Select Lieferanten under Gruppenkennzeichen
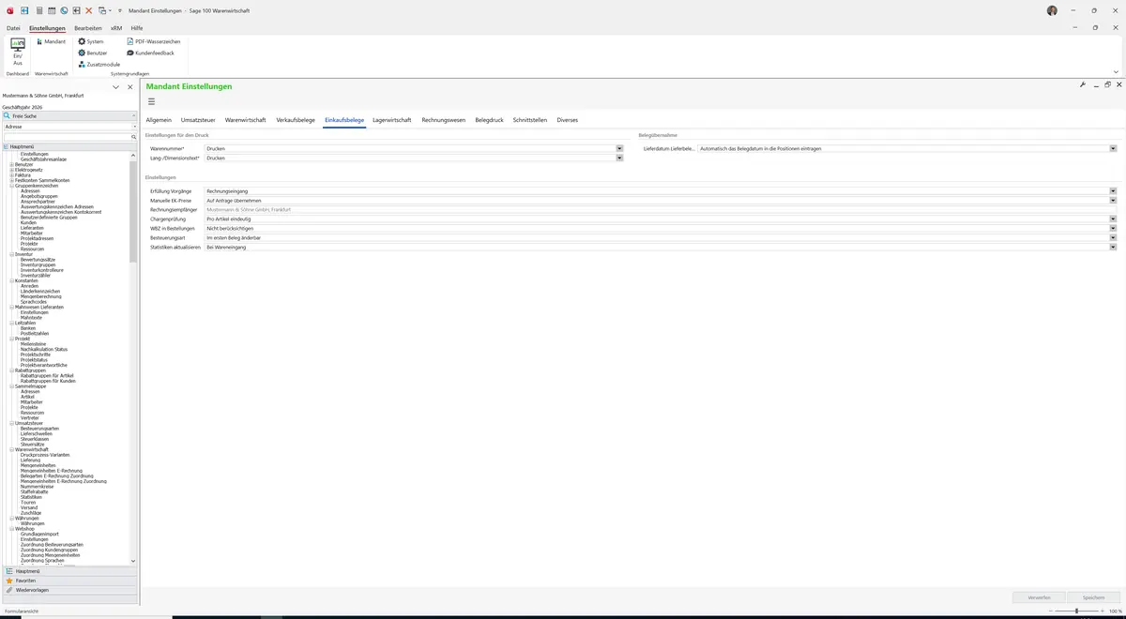This screenshot has height=619, width=1126. point(32,228)
